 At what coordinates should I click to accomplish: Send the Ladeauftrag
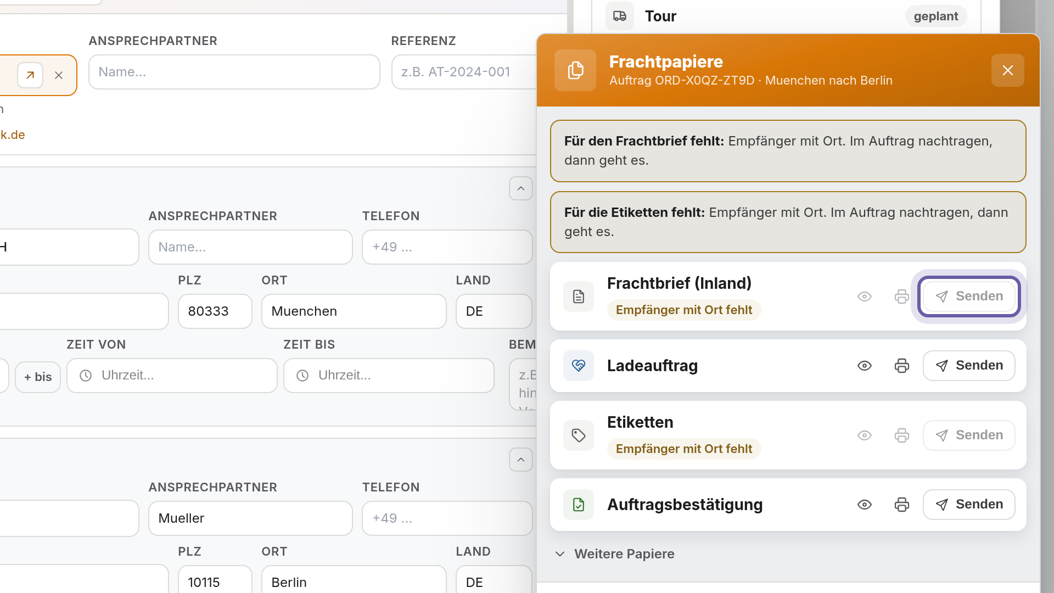(x=969, y=366)
